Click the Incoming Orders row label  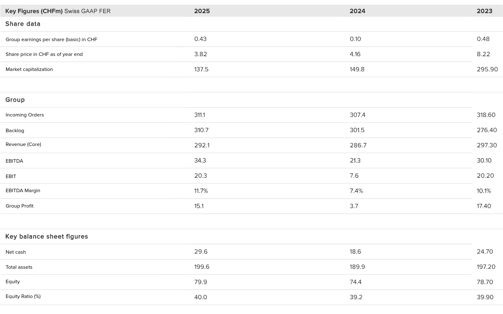pyautogui.click(x=25, y=115)
